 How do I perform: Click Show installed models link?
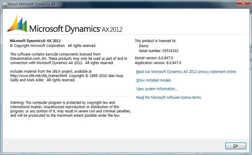pyautogui.click(x=154, y=80)
